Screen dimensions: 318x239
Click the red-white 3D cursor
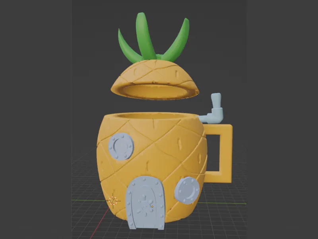(x=113, y=201)
